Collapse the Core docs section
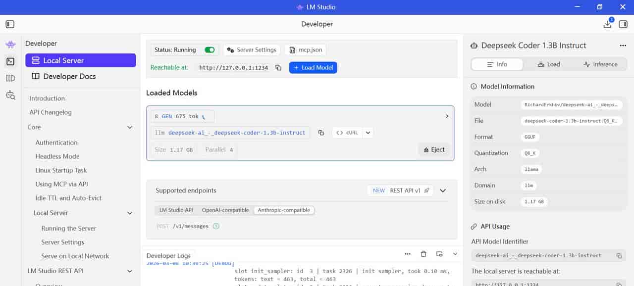This screenshot has height=286, width=634. [x=130, y=127]
